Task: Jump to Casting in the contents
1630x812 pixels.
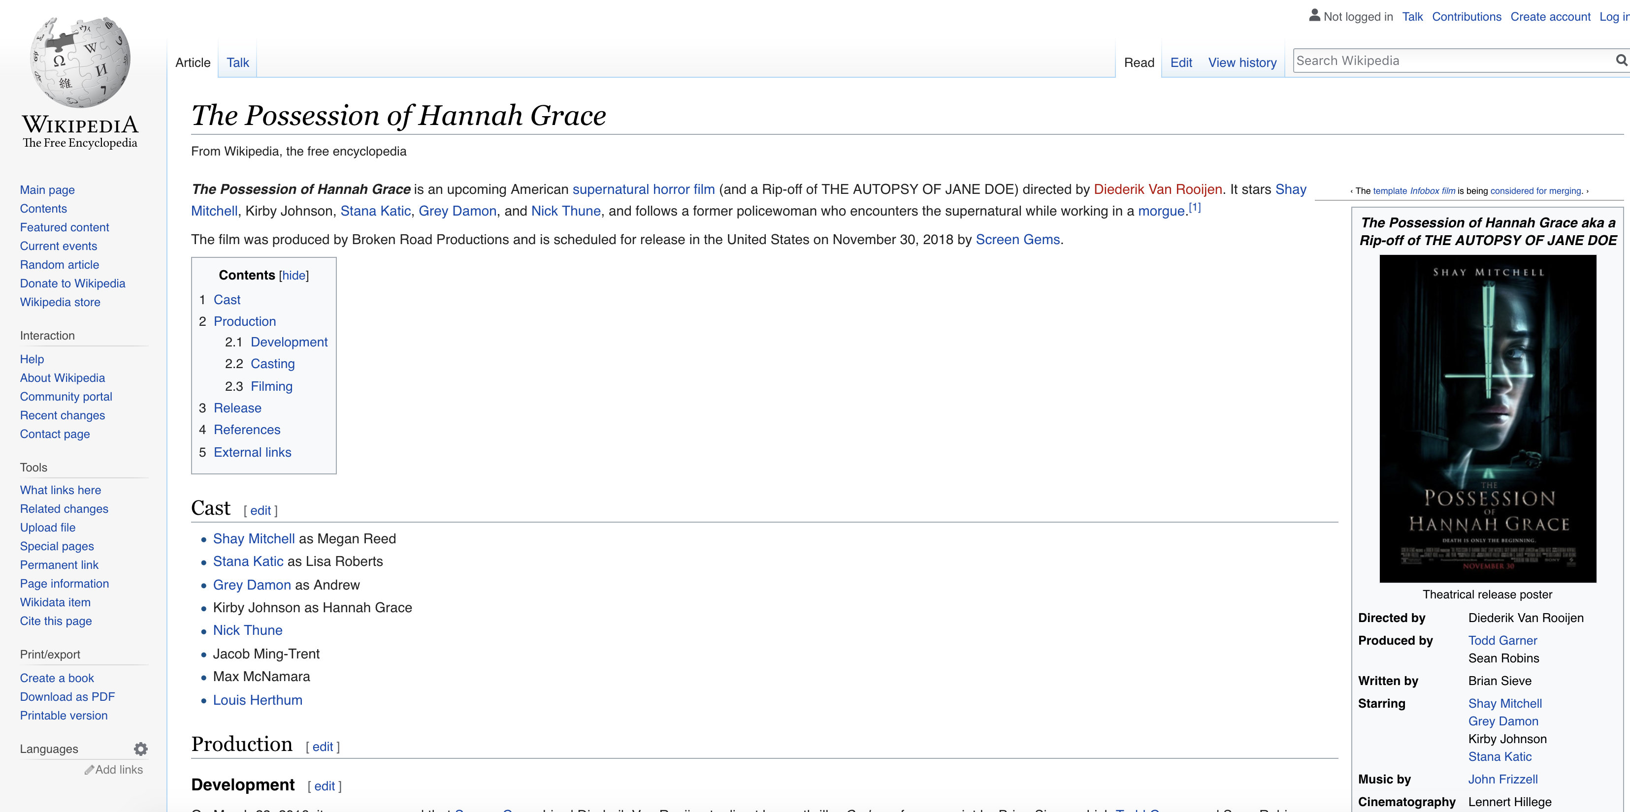Action: click(x=272, y=364)
